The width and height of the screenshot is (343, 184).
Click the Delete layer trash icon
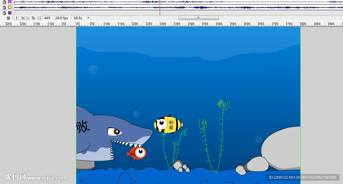(x=8, y=18)
